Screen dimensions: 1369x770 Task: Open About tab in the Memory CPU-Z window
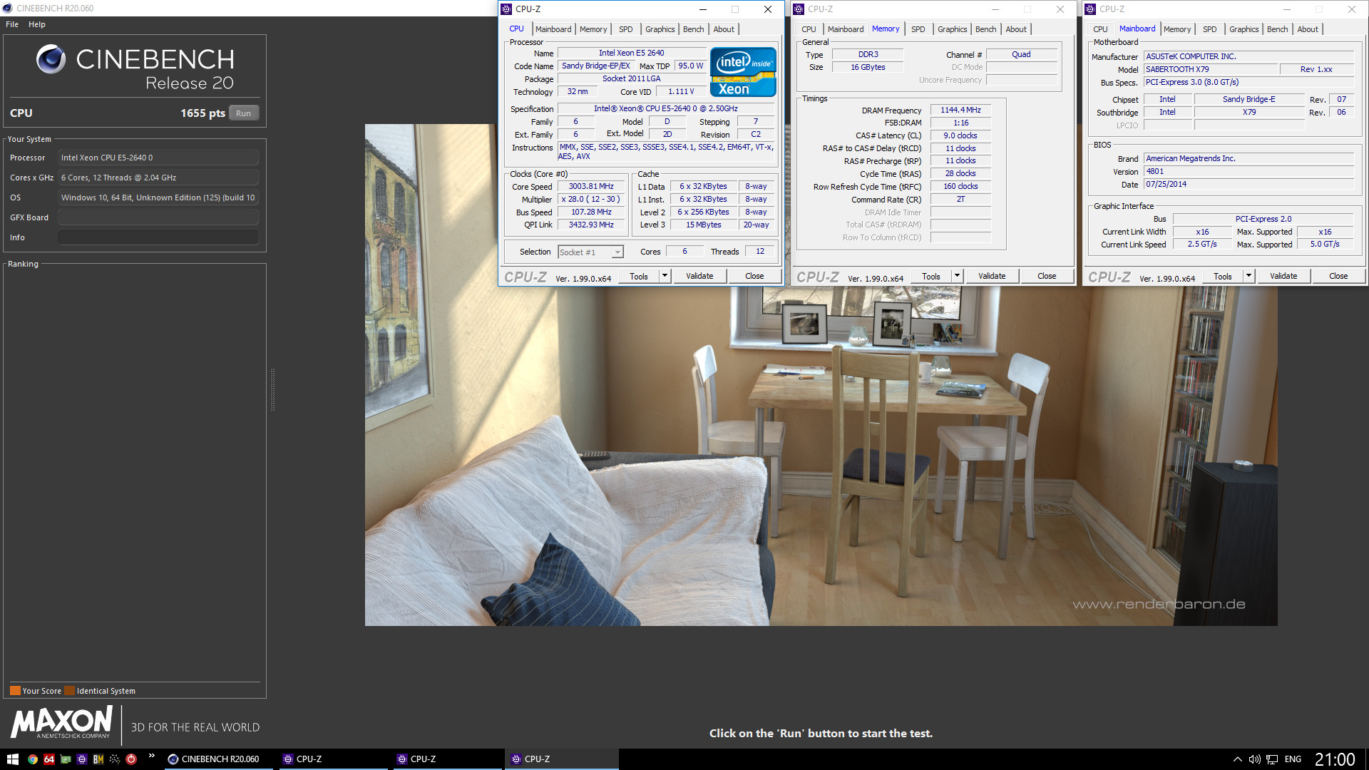(1016, 29)
